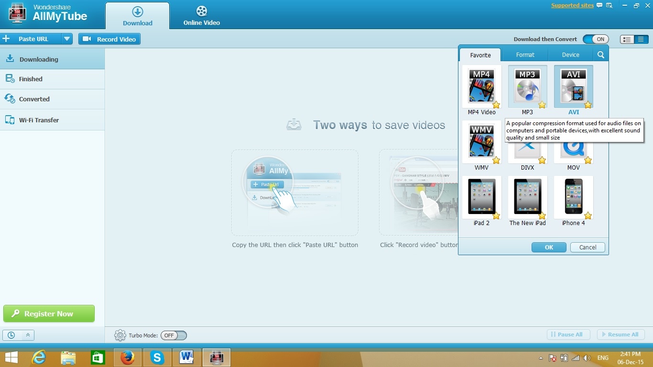Viewport: 653px width, 367px height.
Task: Cancel the format selection dialog
Action: (588, 247)
